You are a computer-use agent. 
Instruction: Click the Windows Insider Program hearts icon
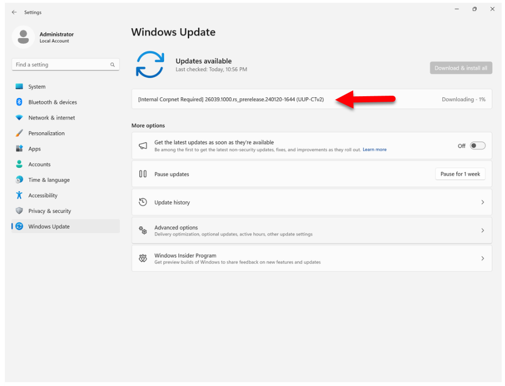[143, 258]
